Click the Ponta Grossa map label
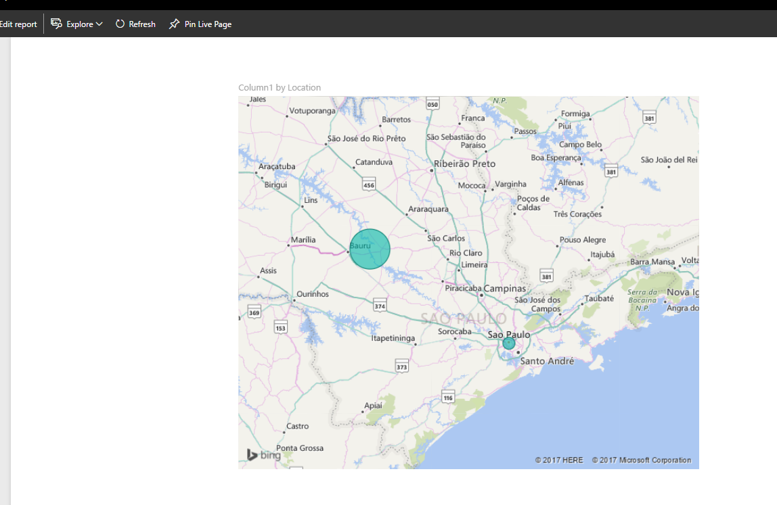777x505 pixels. coord(300,448)
